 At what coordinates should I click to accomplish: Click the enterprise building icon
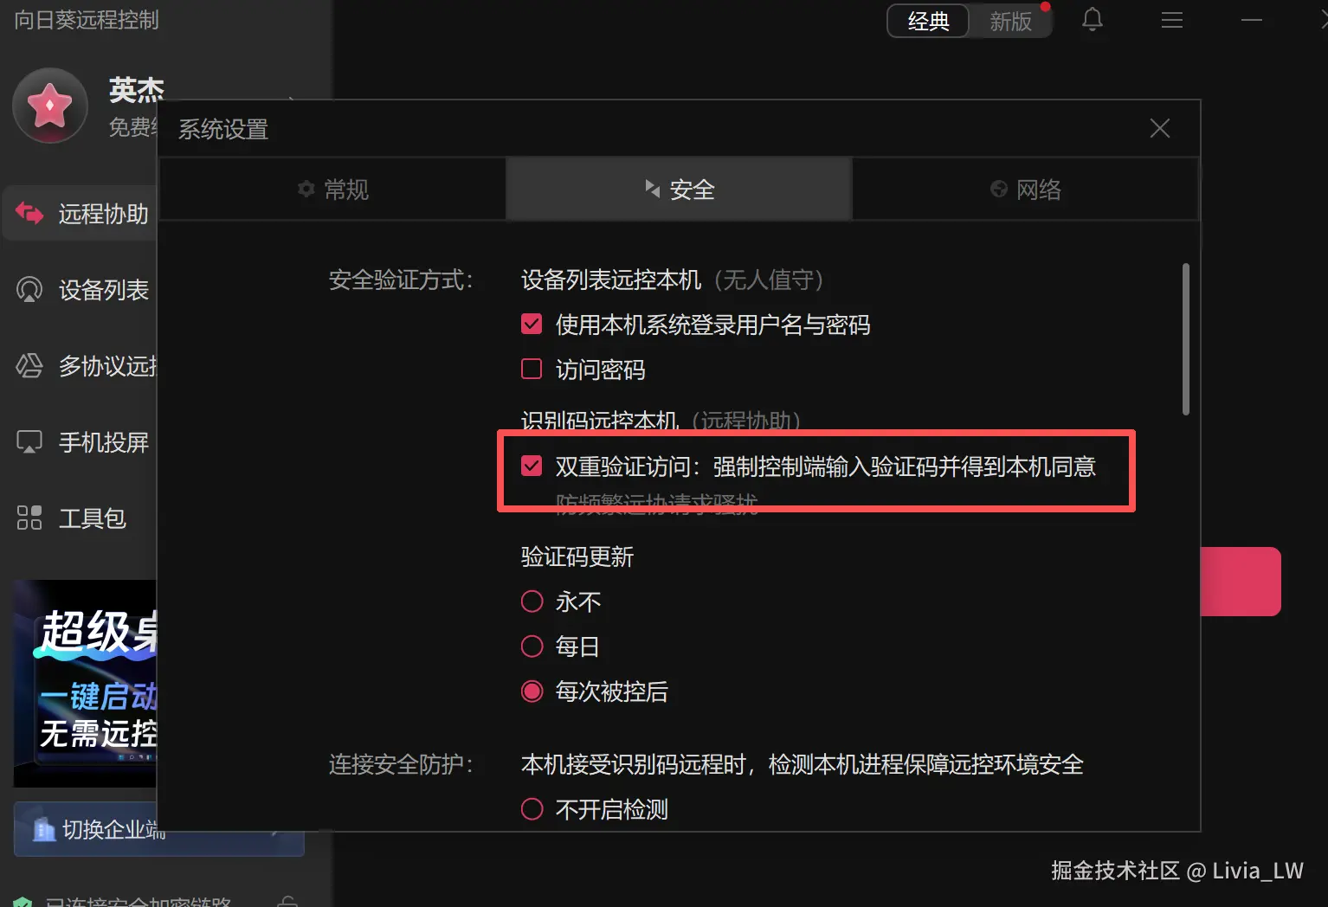(x=44, y=829)
